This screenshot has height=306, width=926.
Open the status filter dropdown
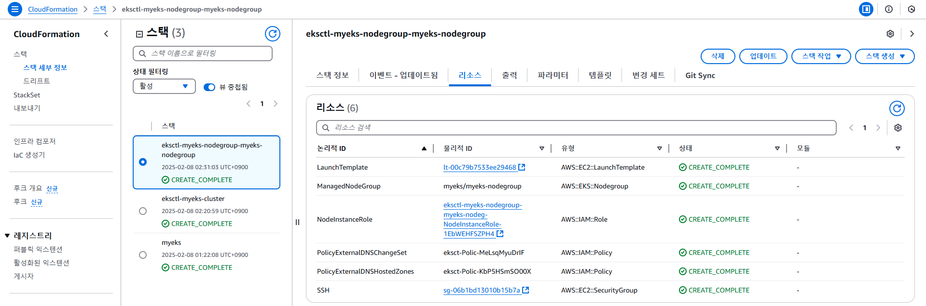tap(164, 86)
